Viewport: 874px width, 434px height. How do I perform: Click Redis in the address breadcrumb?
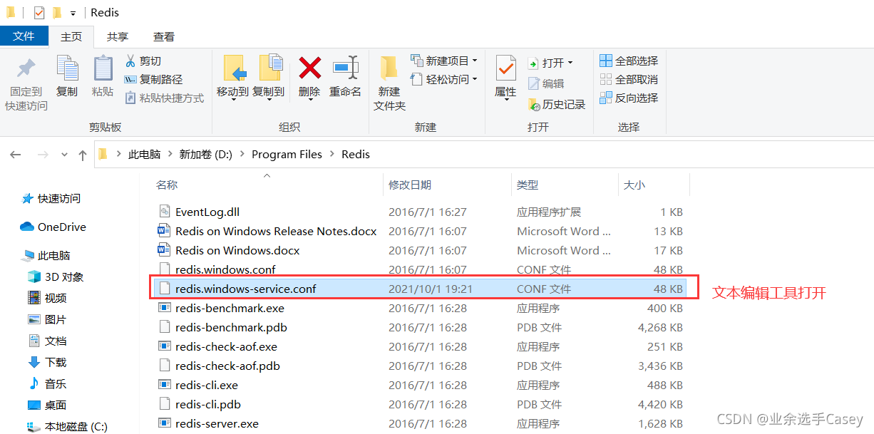[356, 154]
